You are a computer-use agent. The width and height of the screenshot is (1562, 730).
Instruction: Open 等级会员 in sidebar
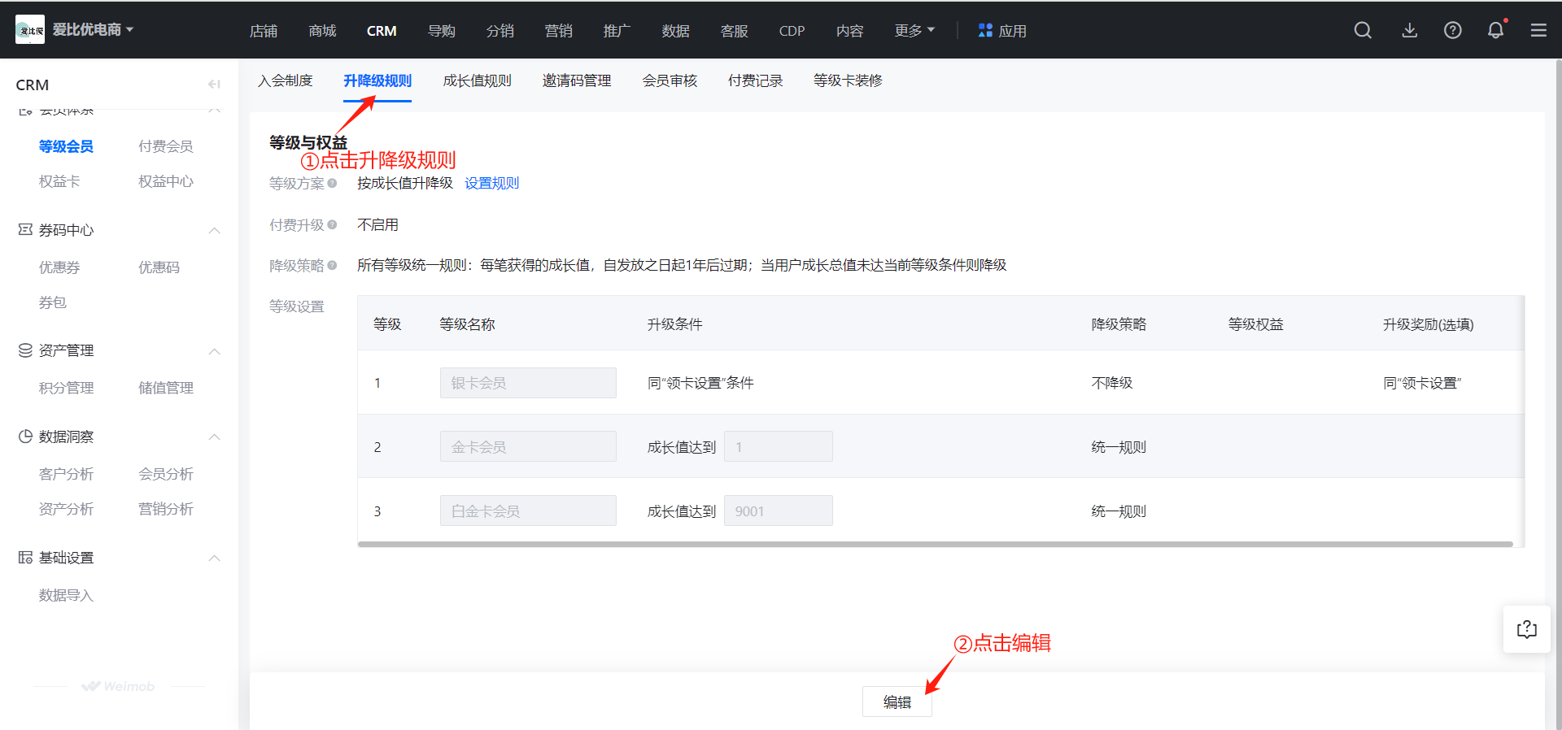coord(67,146)
